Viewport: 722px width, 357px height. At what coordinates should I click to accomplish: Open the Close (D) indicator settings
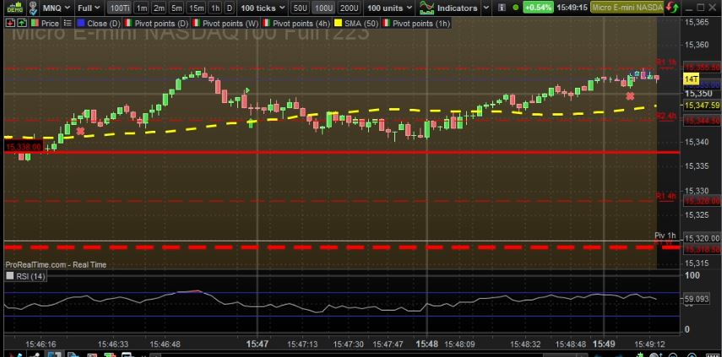point(104,23)
